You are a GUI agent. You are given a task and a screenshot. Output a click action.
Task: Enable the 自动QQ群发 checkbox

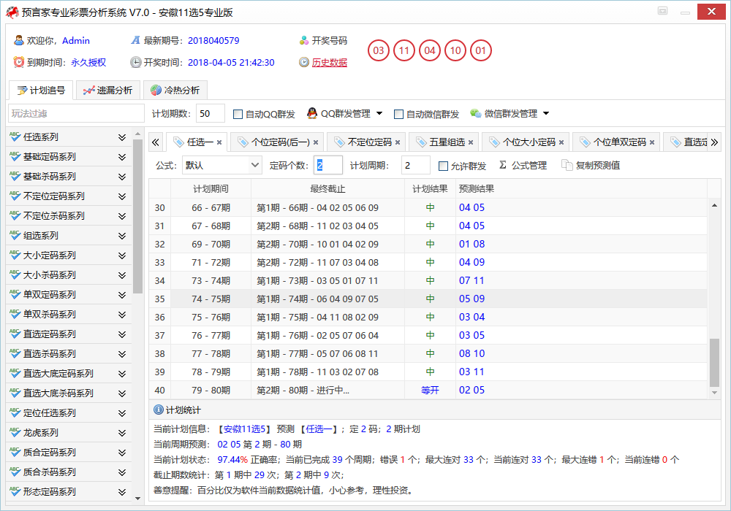(x=238, y=114)
